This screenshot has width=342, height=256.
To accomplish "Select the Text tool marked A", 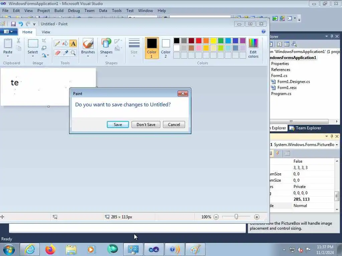I will (73, 44).
